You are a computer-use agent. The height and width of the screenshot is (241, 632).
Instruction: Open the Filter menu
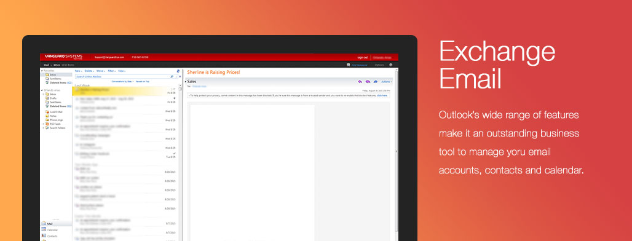point(111,71)
